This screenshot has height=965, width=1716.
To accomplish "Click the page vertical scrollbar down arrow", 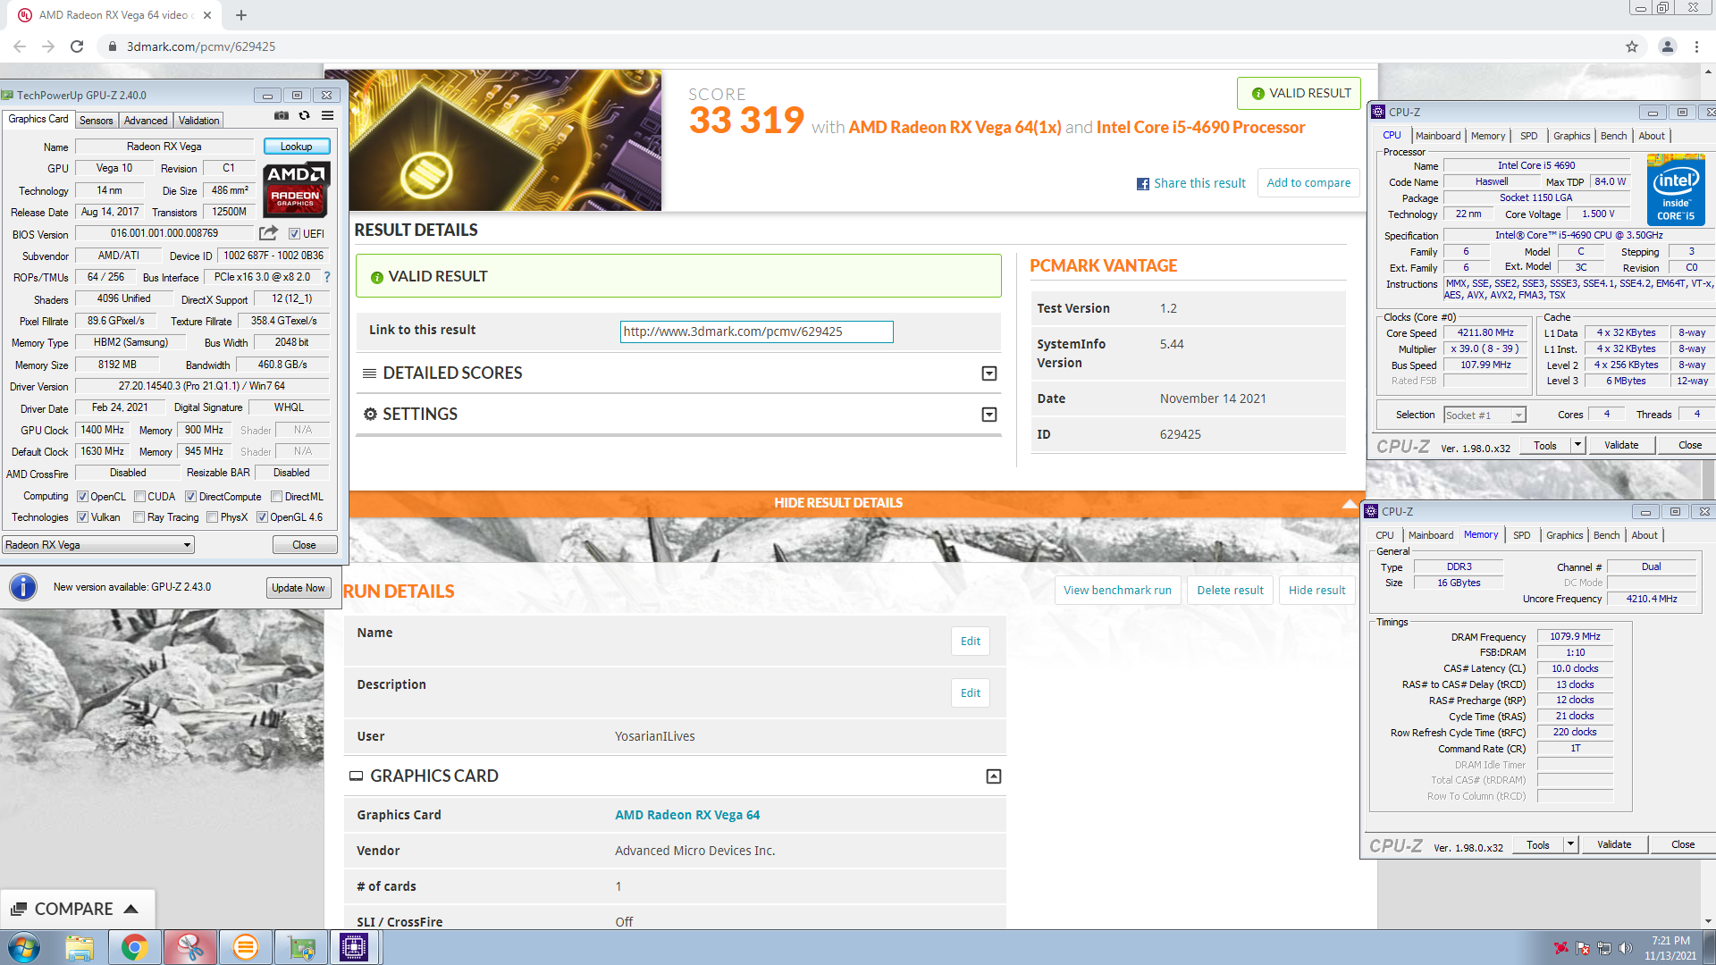I will click(1708, 921).
